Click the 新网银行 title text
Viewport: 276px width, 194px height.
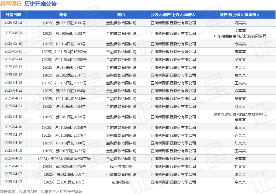pos(11,4)
